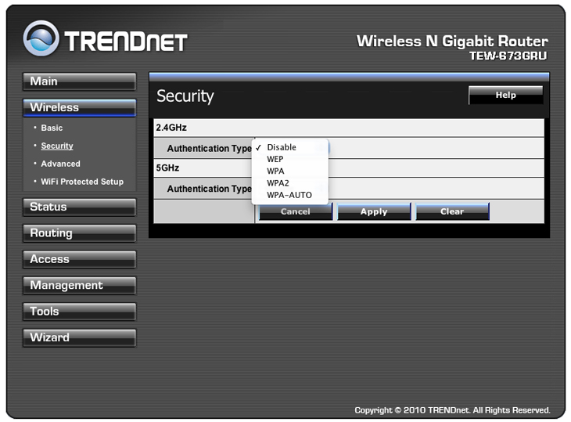Expand the Wireless menu section
This screenshot has width=571, height=422.
(79, 107)
